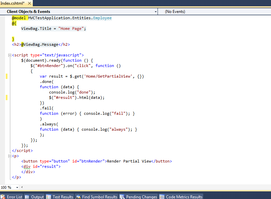Viewport: 271px width, 199px height.
Task: Collapse the <p> element outline
Action: point(10,156)
